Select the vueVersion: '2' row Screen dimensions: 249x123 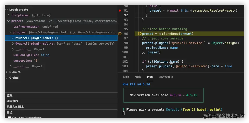point(61,61)
